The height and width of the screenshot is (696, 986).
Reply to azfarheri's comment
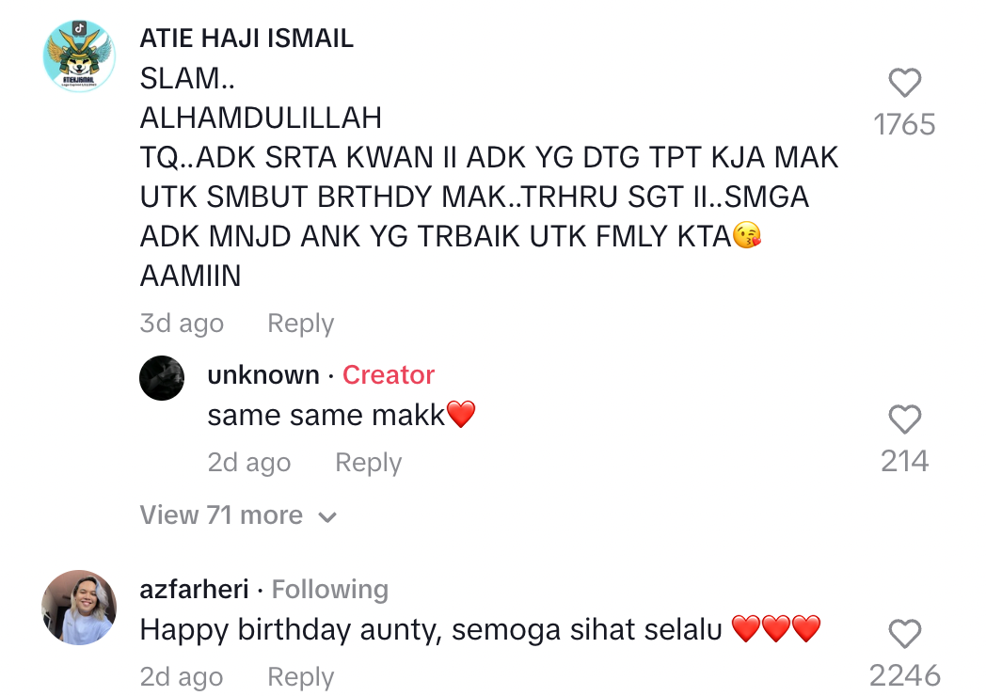pos(300,677)
